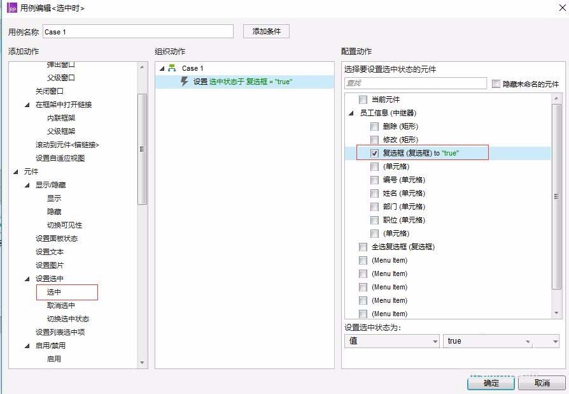The height and width of the screenshot is (394, 569).
Task: Check the 编号 (单元格) checkbox
Action: 374,180
